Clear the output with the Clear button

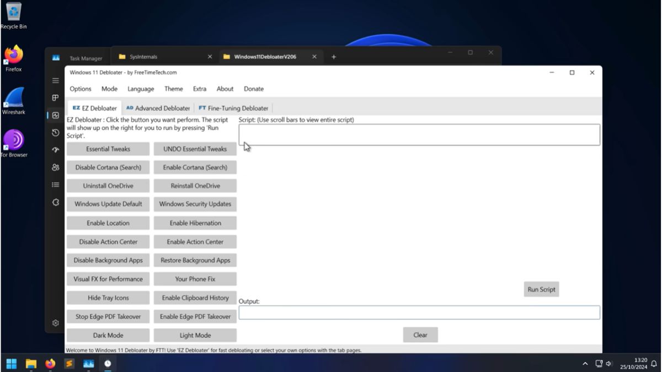[x=420, y=335]
